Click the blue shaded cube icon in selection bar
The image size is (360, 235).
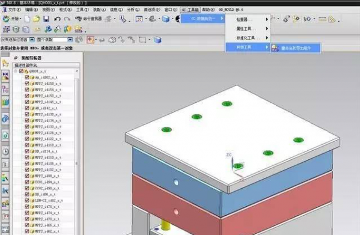point(157,40)
